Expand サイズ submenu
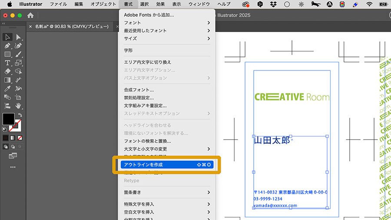This screenshot has height=220, width=391. click(167, 39)
